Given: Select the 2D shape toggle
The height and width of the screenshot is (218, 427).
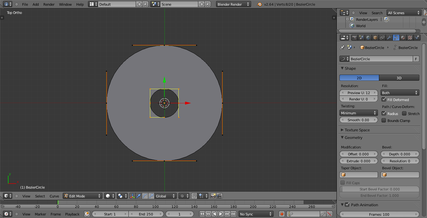Looking at the screenshot, I should 359,78.
